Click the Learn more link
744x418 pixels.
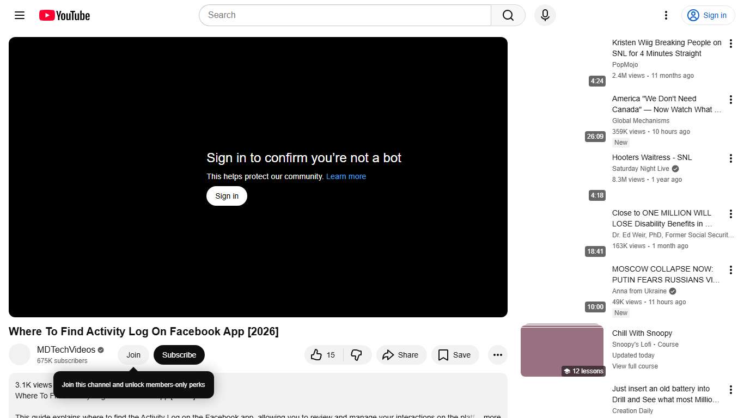click(346, 176)
